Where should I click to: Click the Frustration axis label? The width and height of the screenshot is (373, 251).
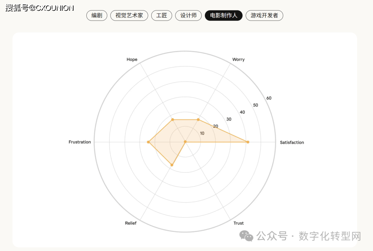pos(80,142)
